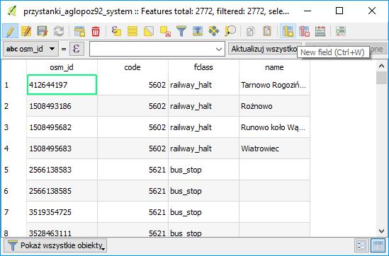
Task: Open osm_id field selector dropdown
Action: pos(30,49)
